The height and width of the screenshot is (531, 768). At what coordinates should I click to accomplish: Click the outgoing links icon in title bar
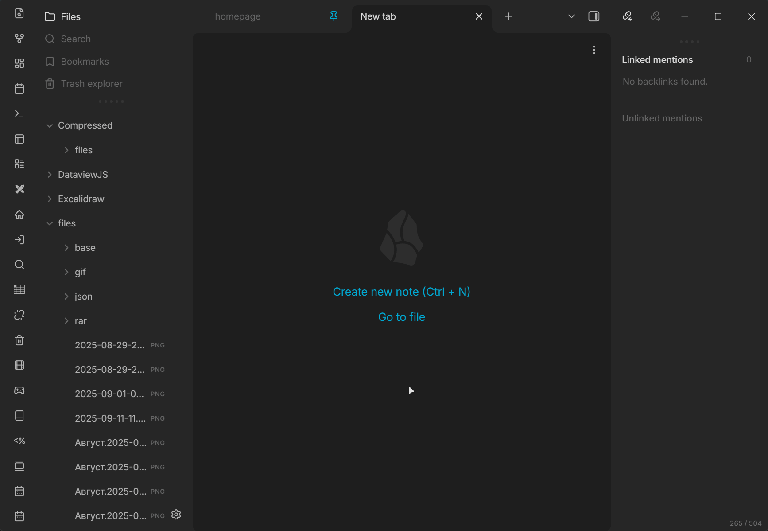click(x=655, y=16)
